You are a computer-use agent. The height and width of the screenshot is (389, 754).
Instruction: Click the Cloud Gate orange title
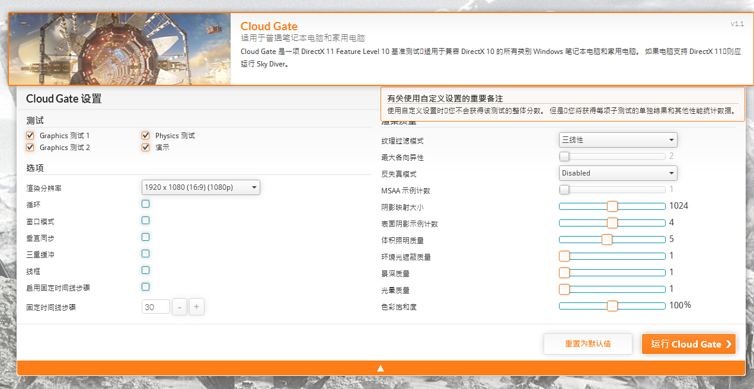click(x=269, y=26)
